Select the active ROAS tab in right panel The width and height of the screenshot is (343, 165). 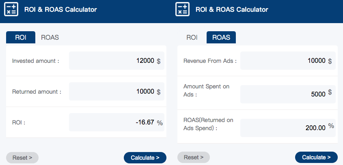pyautogui.click(x=221, y=37)
